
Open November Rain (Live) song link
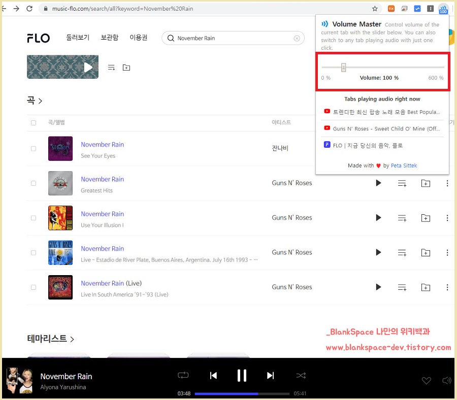(111, 283)
